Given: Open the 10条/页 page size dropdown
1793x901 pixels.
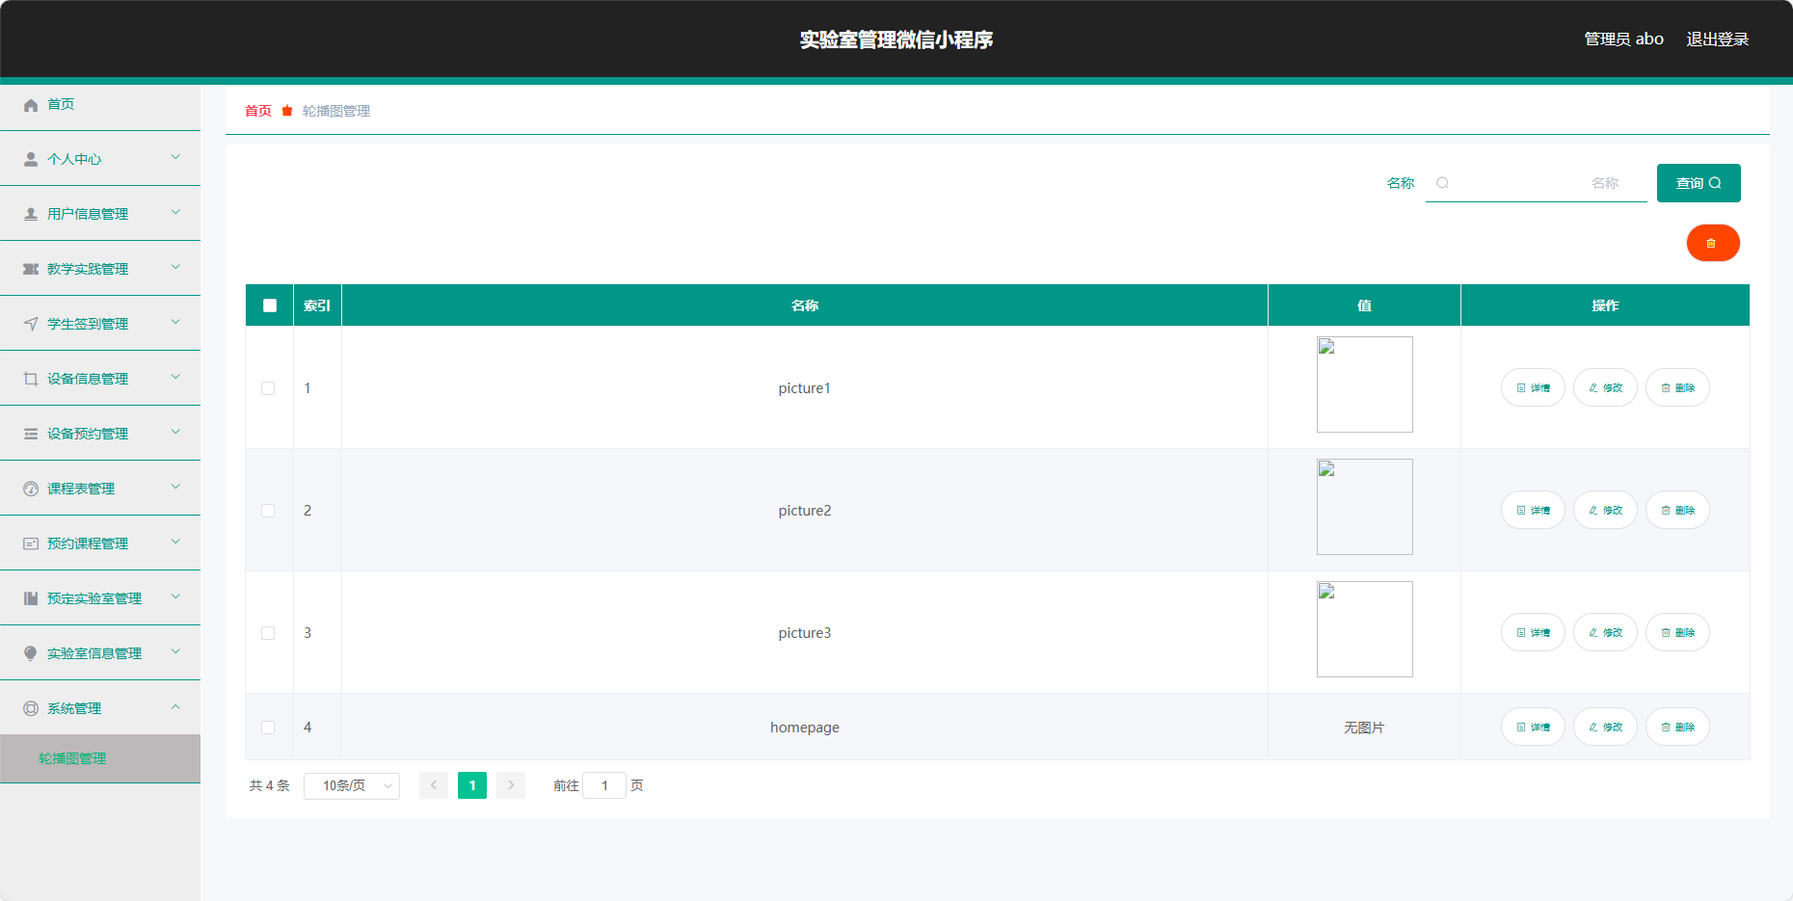Looking at the screenshot, I should (x=352, y=786).
